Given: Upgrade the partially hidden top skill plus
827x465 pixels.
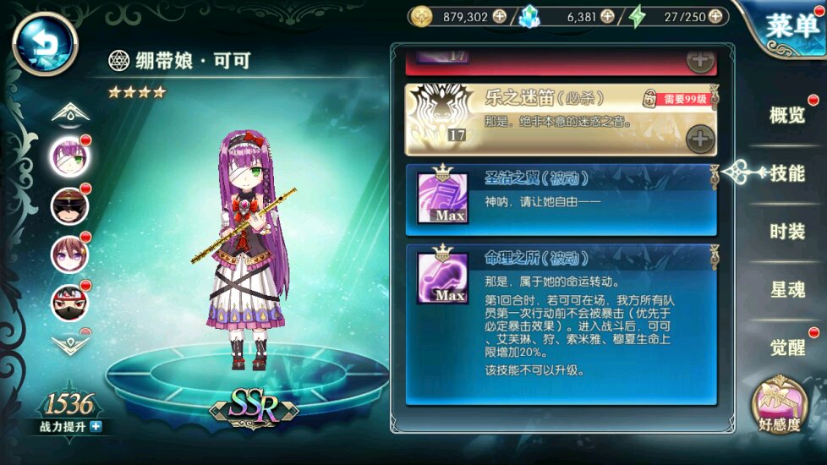Looking at the screenshot, I should 700,61.
